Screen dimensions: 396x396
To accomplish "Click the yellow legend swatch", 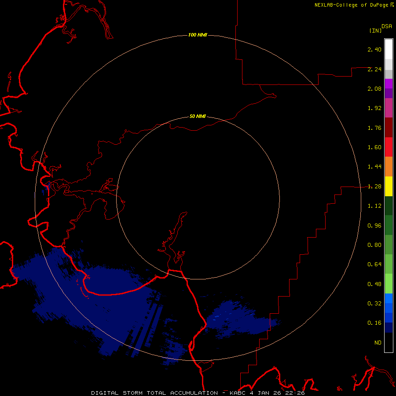I will (389, 186).
